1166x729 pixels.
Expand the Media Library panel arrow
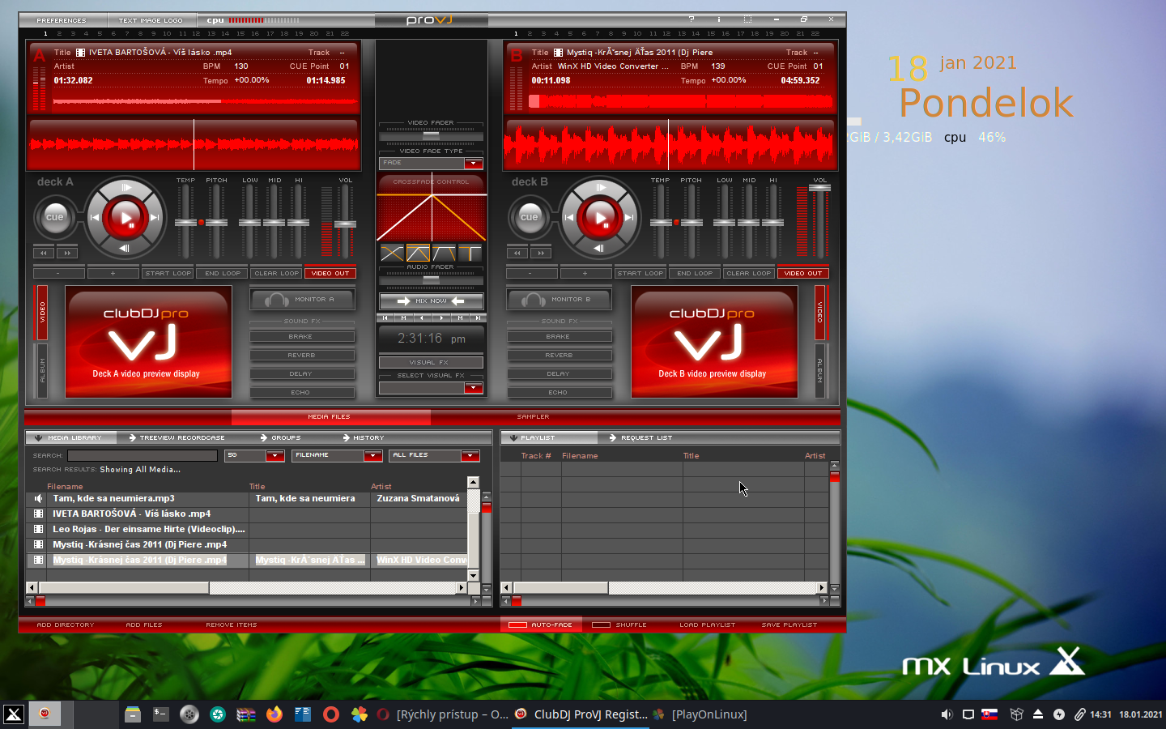[38, 437]
